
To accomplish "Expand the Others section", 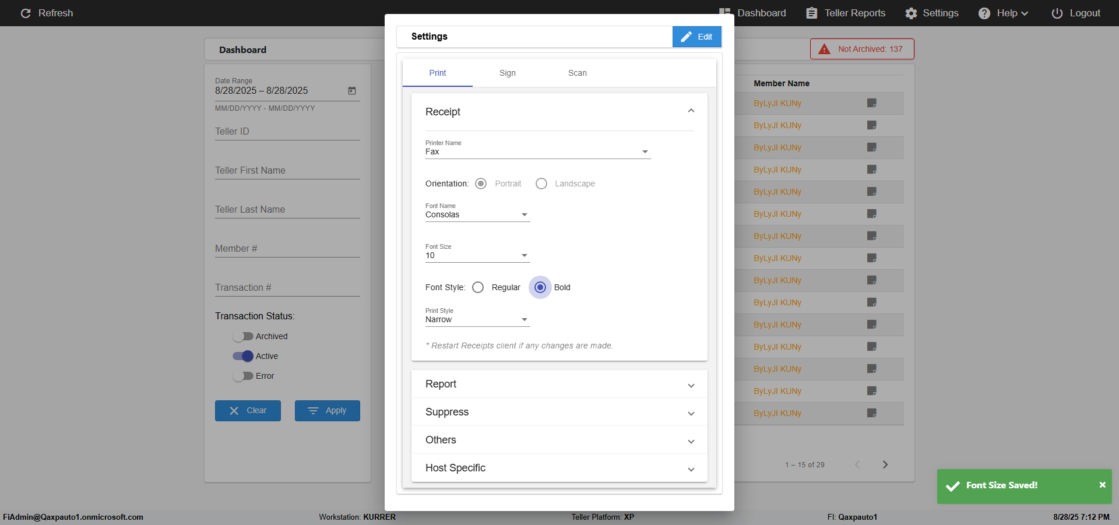I will pos(559,440).
